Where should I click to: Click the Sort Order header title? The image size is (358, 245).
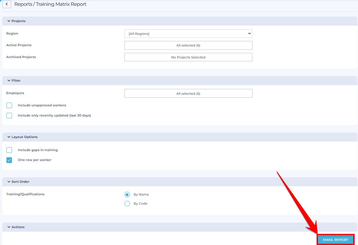tap(21, 182)
